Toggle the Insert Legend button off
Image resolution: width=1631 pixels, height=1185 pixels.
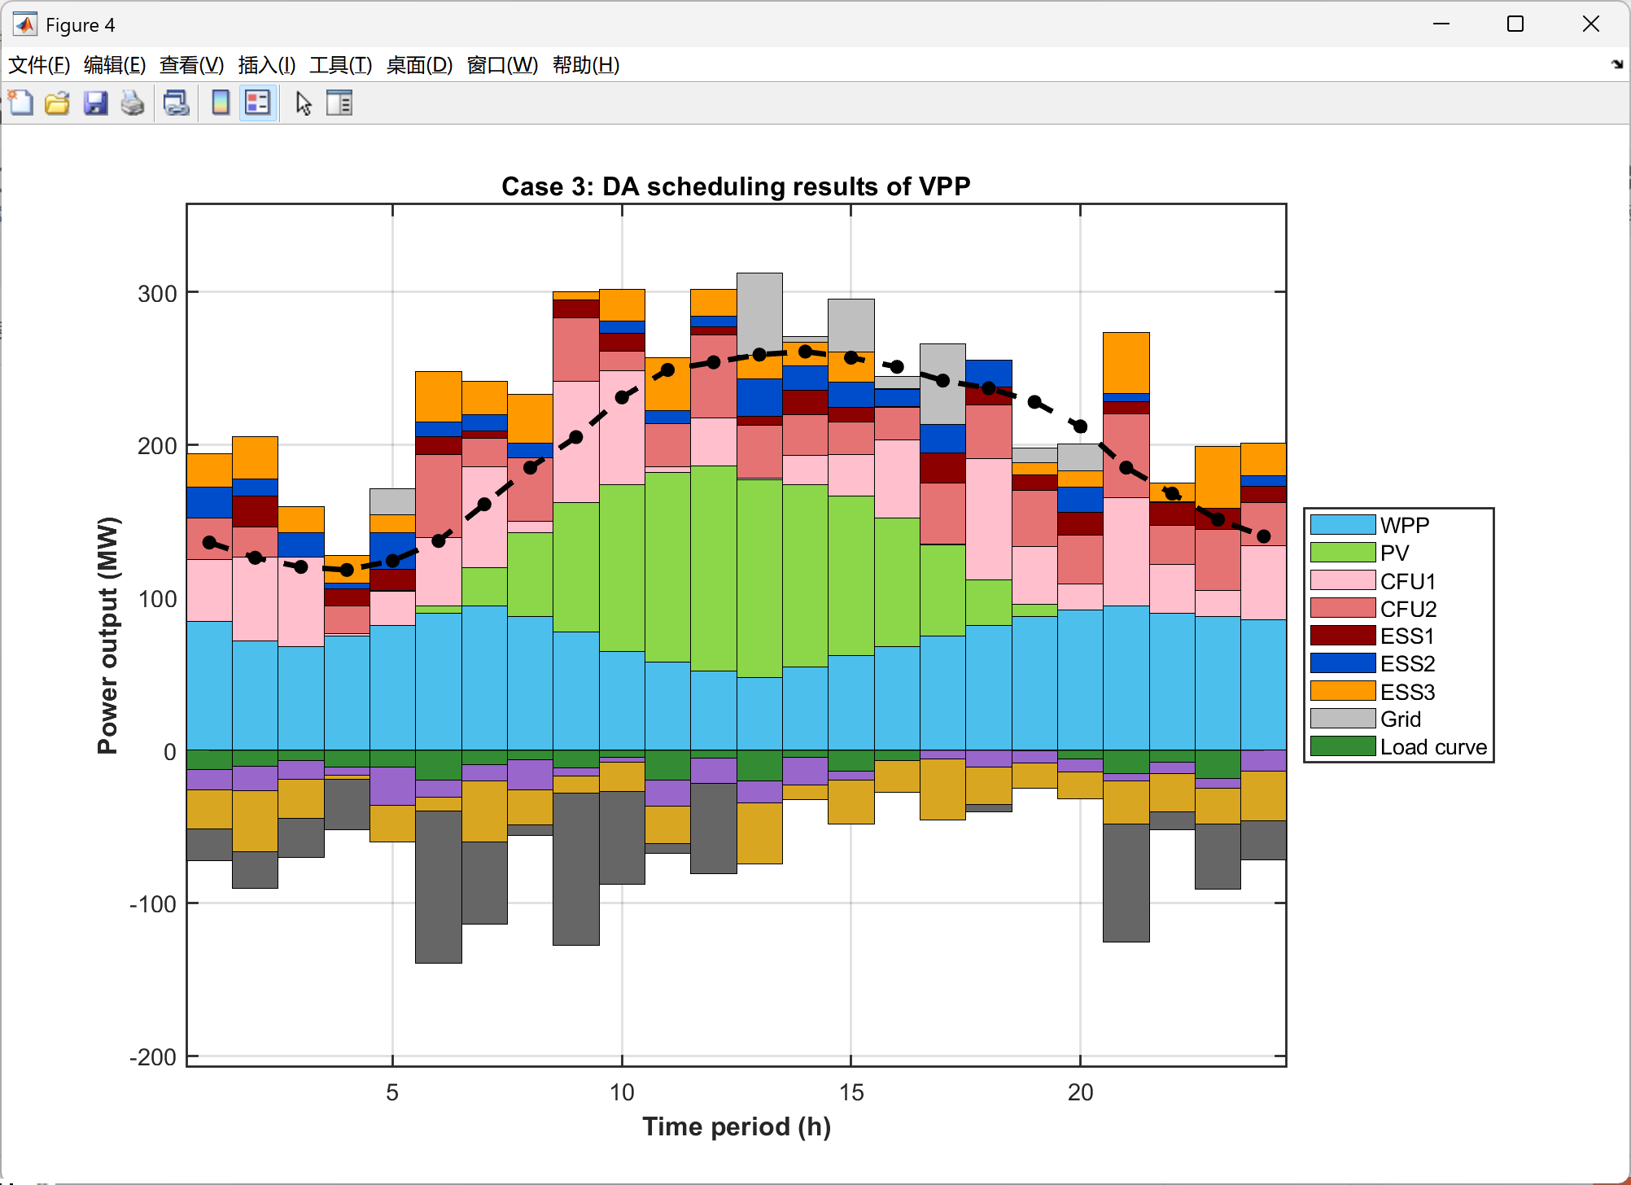(x=258, y=103)
